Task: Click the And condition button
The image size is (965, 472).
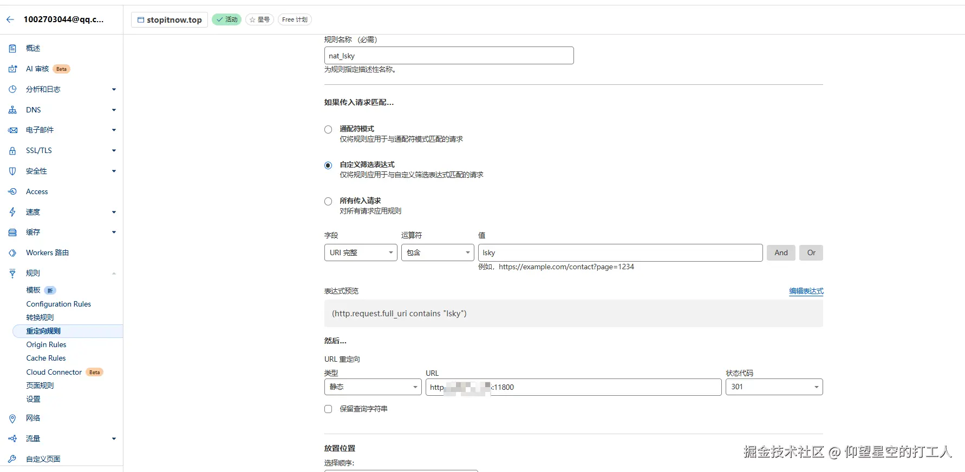Action: [781, 252]
